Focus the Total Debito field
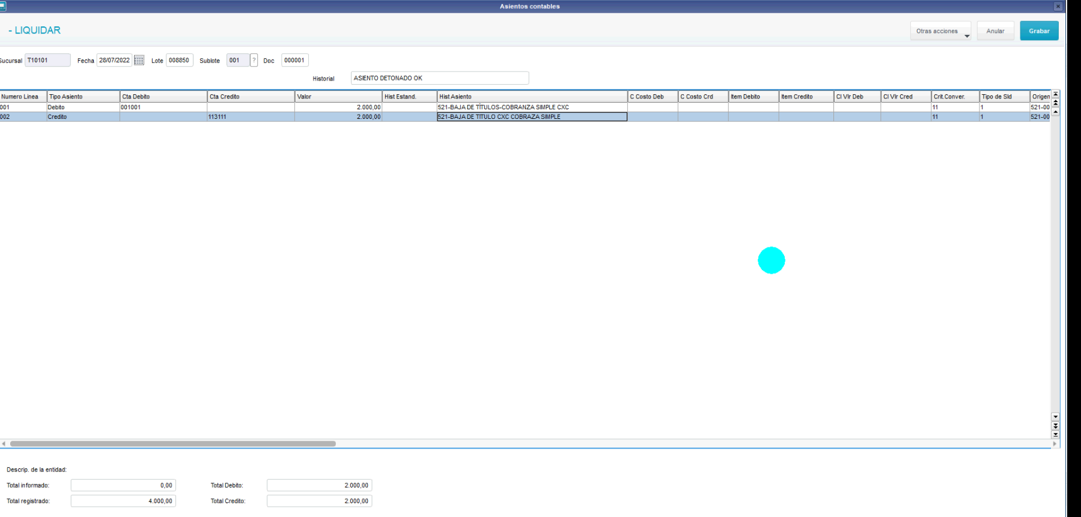Viewport: 1081px width, 517px height. pyautogui.click(x=320, y=485)
